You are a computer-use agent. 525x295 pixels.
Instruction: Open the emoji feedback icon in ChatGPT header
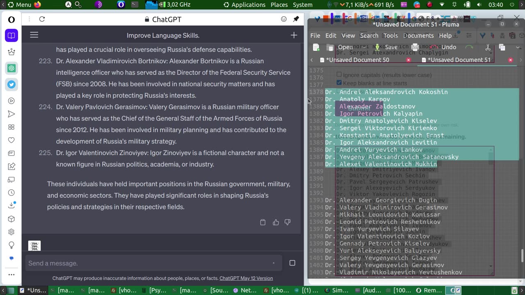pyautogui.click(x=284, y=19)
